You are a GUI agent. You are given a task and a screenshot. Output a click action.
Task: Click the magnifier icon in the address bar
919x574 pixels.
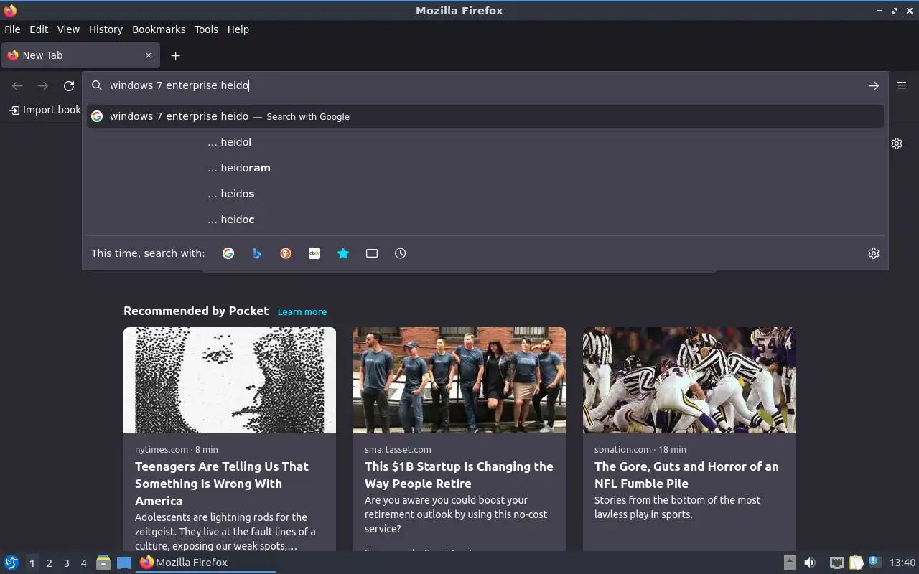coord(97,85)
